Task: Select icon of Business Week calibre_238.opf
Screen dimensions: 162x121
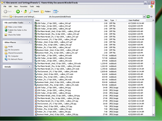Action: coord(36,50)
